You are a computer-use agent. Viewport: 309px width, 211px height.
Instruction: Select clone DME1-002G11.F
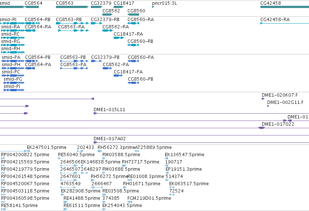coord(285,102)
